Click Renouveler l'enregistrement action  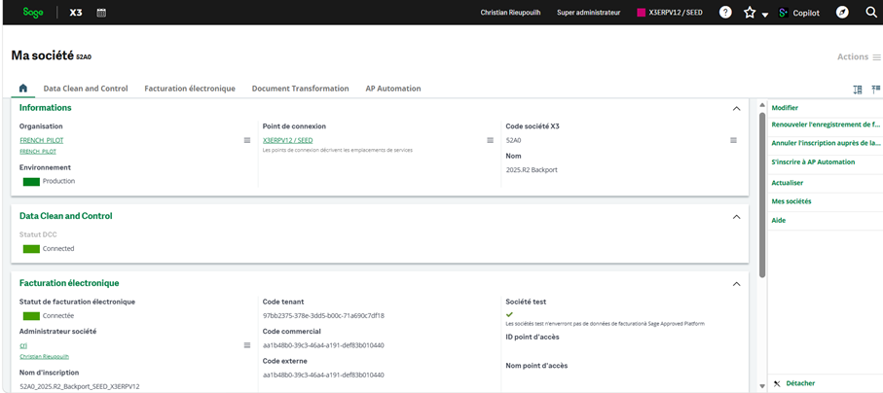coord(825,125)
